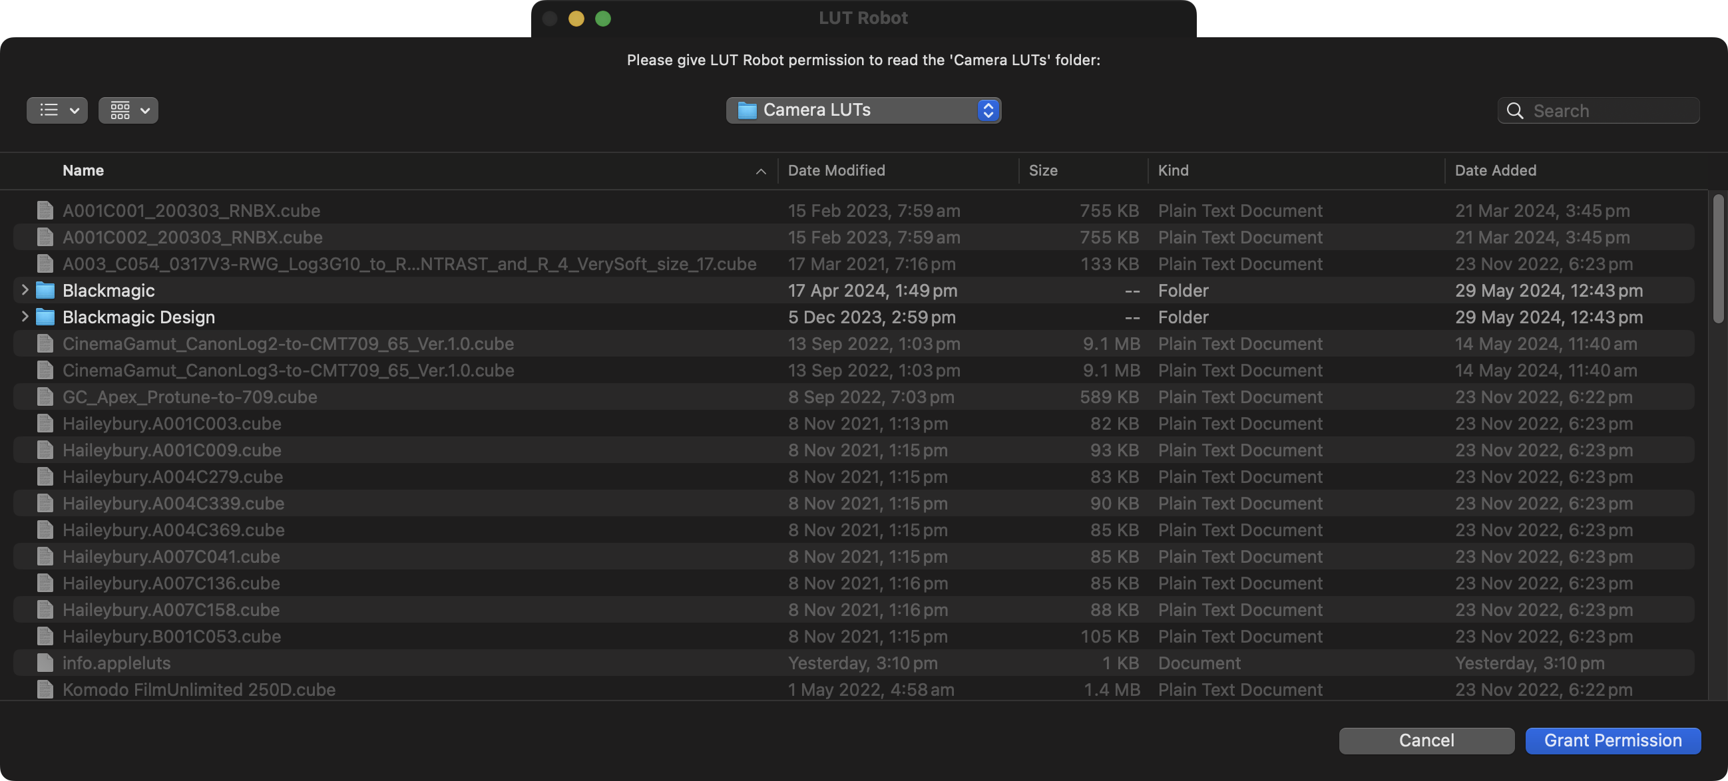
Task: Sort by Size column header
Action: 1042,170
